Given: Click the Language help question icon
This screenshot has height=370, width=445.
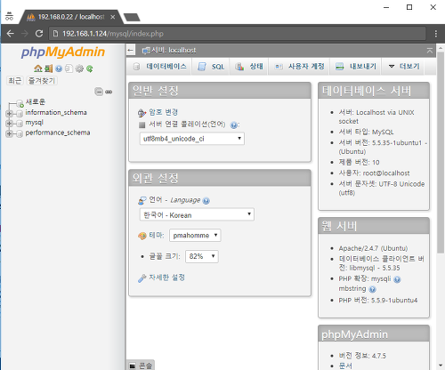Looking at the screenshot, I should pyautogui.click(x=206, y=201).
